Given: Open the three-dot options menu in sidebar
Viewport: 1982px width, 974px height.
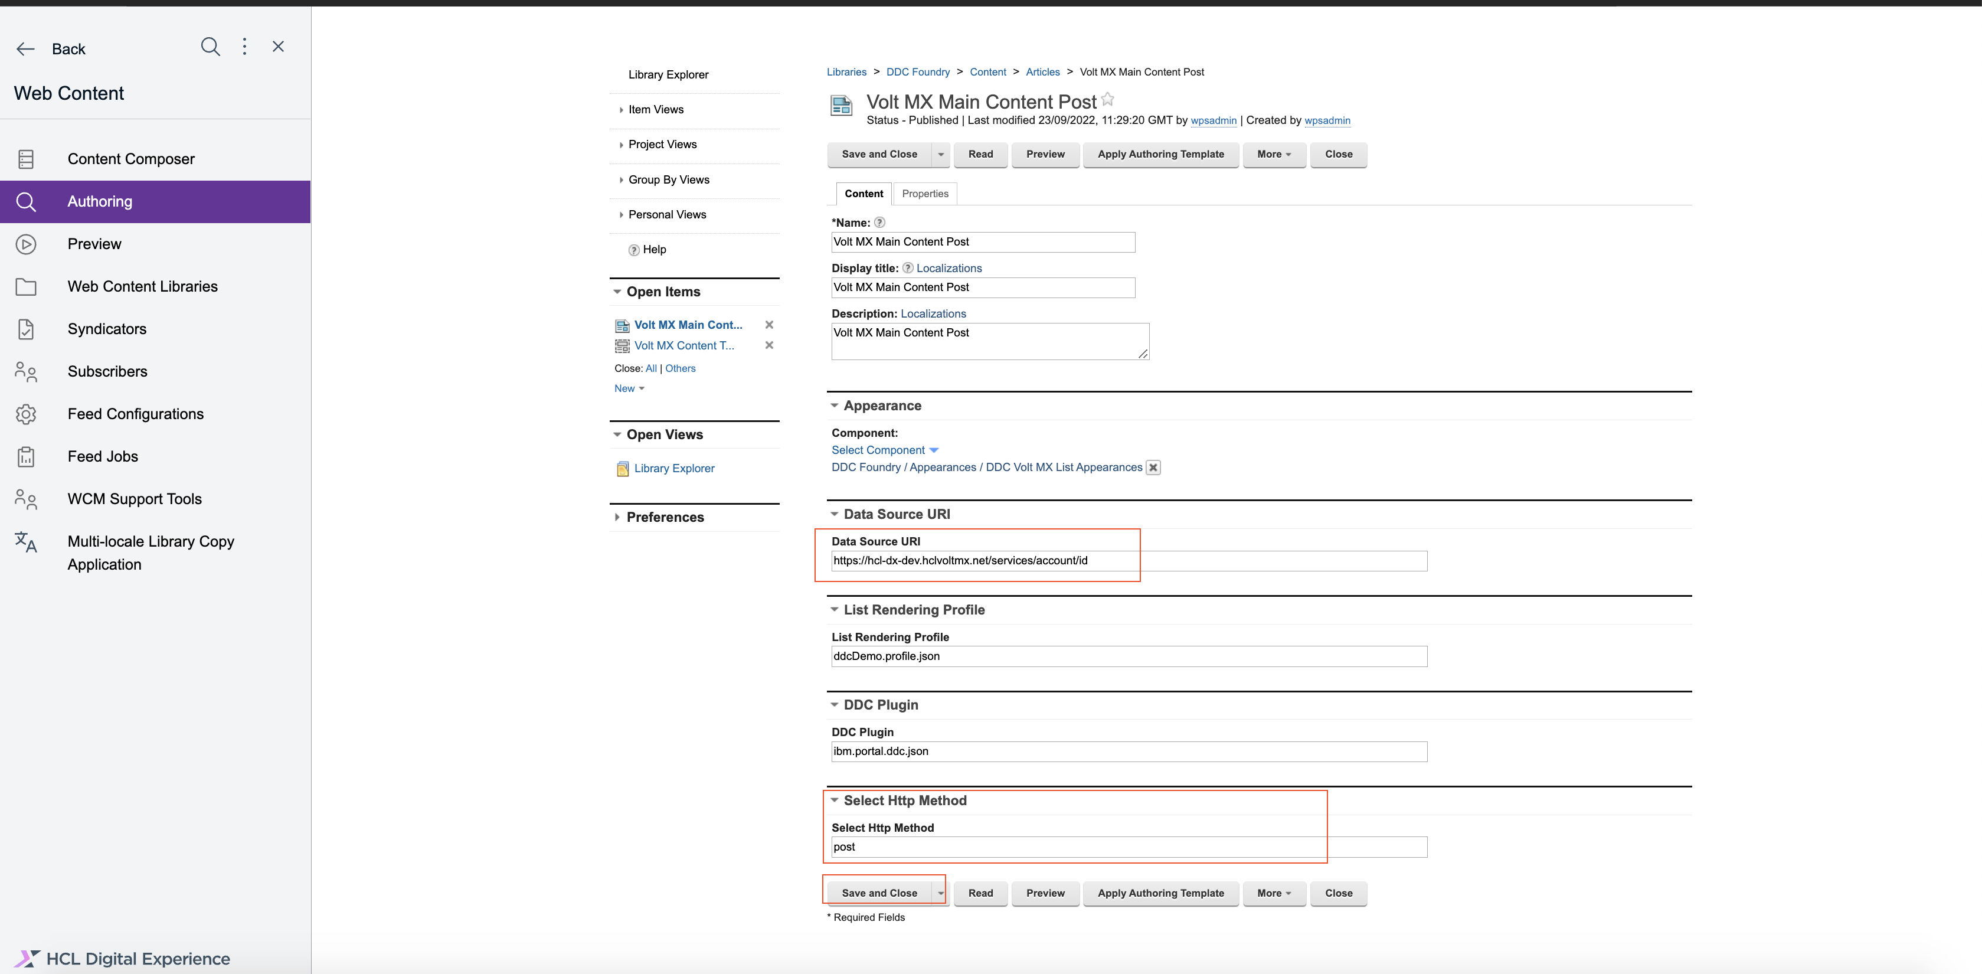Looking at the screenshot, I should (245, 47).
